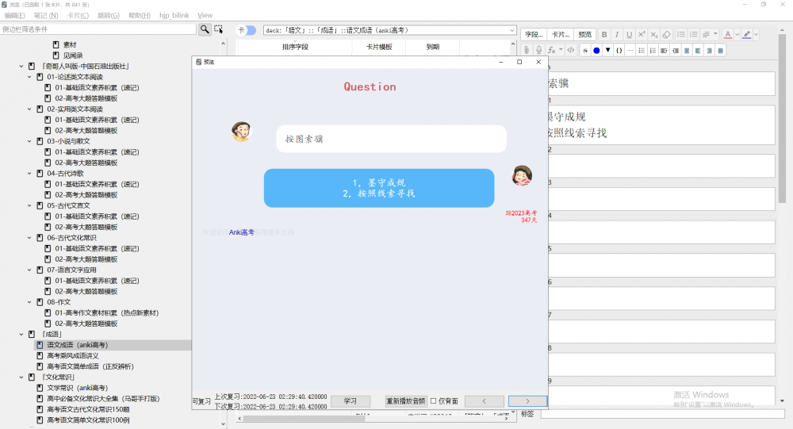Click second-row numbered list icon
Image resolution: width=793 pixels, height=429 pixels.
(x=653, y=50)
